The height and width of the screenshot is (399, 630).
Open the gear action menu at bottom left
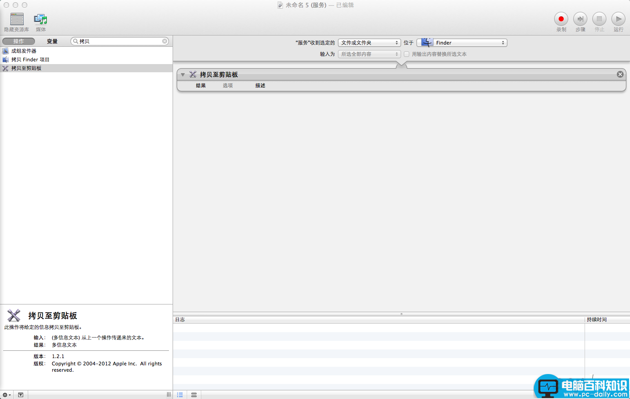pos(6,395)
